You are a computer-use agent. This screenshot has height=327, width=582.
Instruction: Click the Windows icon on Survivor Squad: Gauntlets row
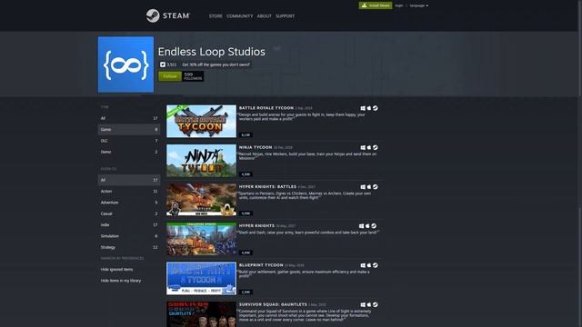pos(363,305)
